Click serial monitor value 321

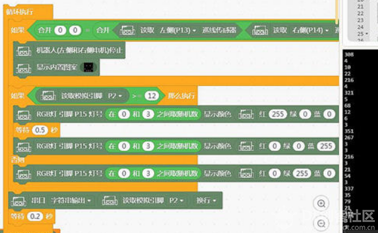[349, 93]
